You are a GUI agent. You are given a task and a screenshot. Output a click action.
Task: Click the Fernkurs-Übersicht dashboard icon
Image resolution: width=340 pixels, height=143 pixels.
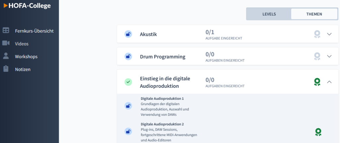coord(6,30)
